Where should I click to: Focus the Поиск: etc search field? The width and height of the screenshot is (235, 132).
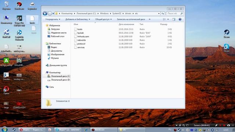tap(175, 14)
